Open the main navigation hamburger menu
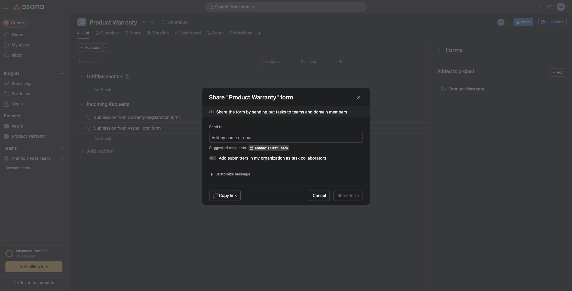The height and width of the screenshot is (291, 572). (x=6, y=7)
